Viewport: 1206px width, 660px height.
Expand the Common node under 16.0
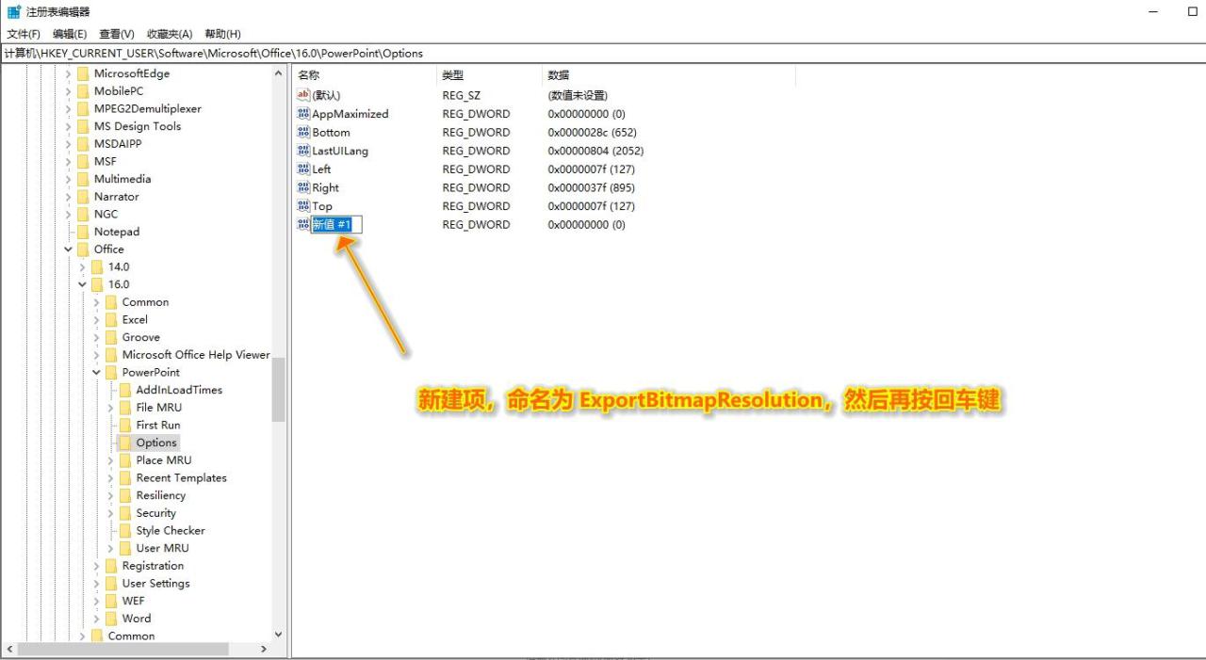(97, 301)
